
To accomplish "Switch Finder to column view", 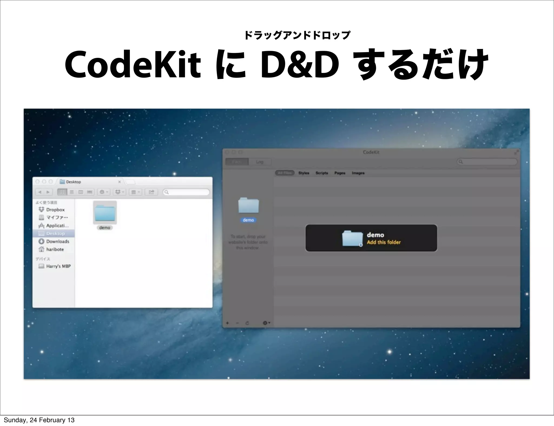I will coord(81,192).
